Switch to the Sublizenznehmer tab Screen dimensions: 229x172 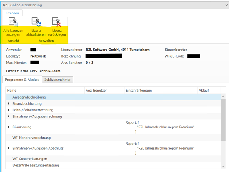[58, 79]
